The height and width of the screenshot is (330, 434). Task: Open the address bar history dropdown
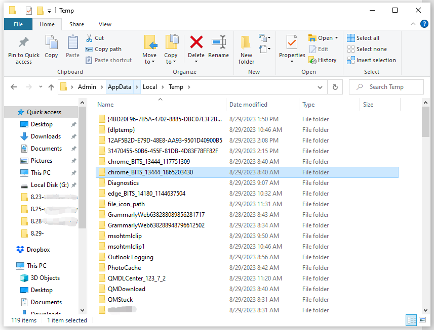click(320, 87)
